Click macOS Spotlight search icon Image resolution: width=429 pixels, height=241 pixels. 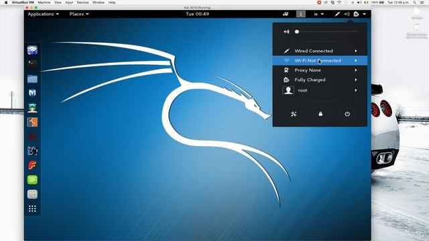415,3
